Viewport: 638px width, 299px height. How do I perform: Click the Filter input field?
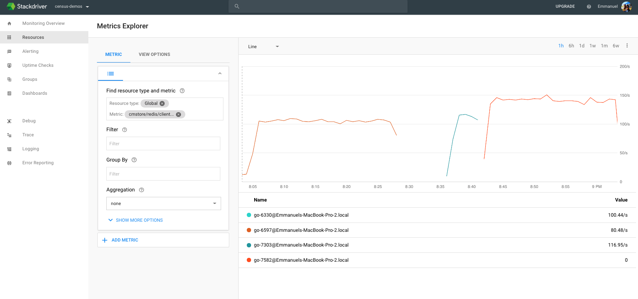point(163,143)
